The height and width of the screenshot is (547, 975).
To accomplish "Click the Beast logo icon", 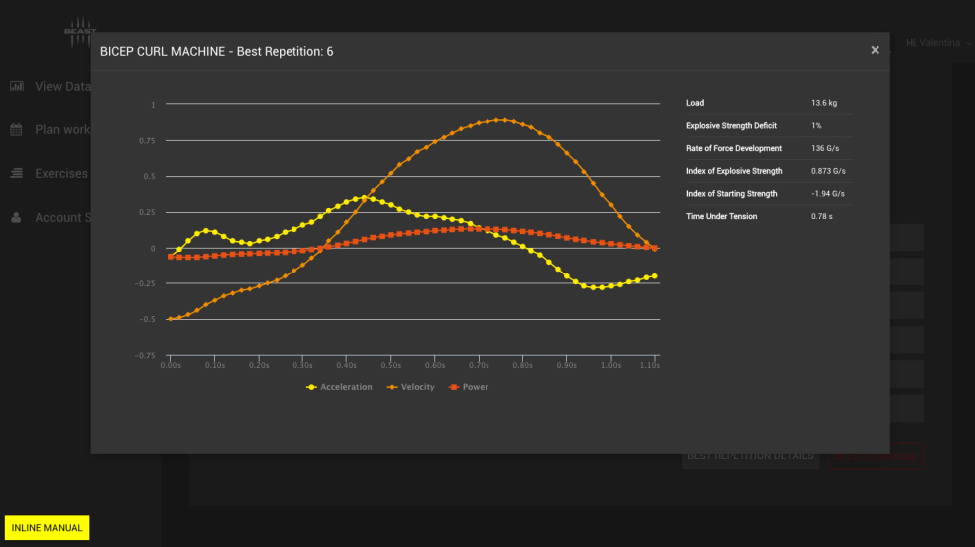I will (x=79, y=32).
